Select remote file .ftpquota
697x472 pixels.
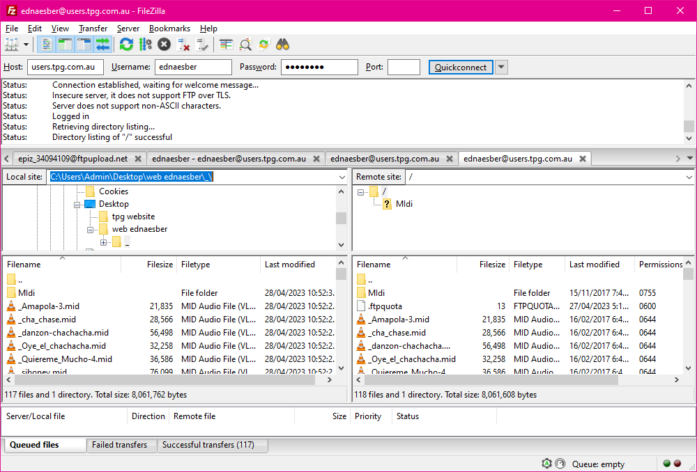coord(385,306)
